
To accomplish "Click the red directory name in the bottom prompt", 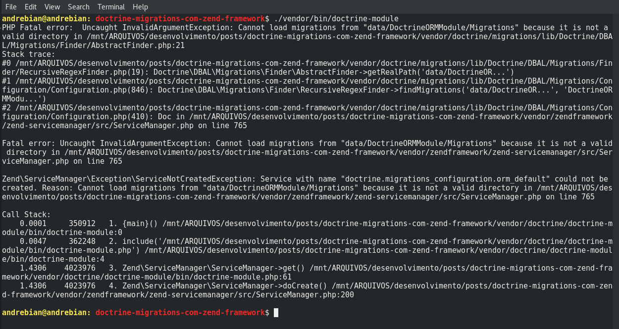I will click(180, 313).
